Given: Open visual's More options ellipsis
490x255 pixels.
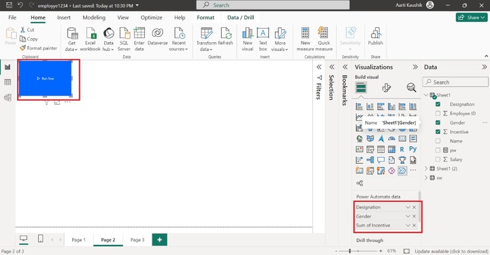Looking at the screenshot, I should (x=67, y=102).
